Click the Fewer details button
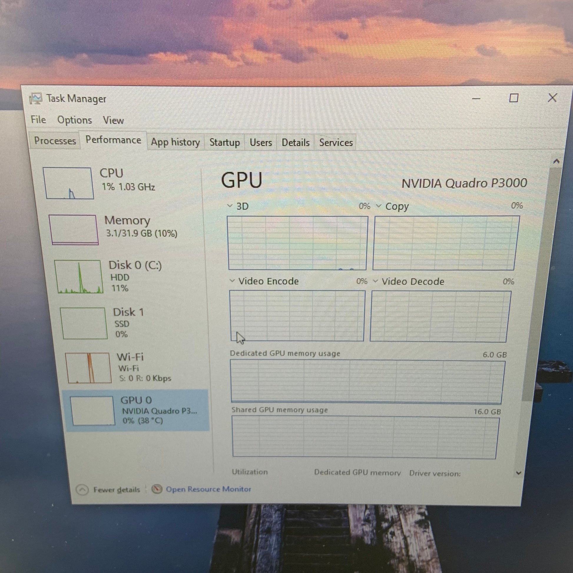Viewport: 573px width, 573px height. coord(116,490)
